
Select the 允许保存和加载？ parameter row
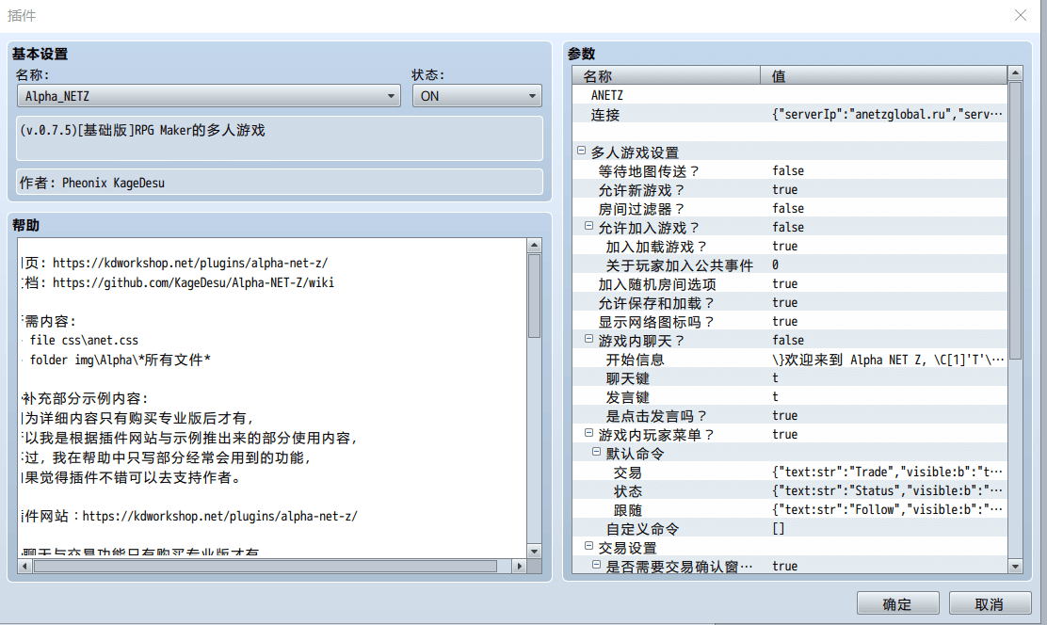point(790,302)
